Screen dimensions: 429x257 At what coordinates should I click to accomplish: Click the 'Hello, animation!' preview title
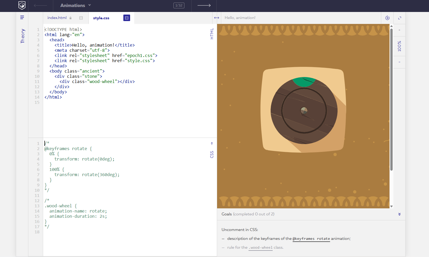(x=240, y=18)
